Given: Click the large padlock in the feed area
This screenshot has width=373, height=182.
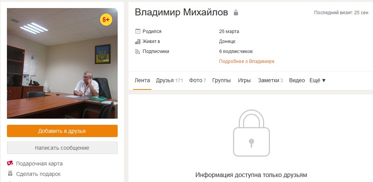Looking at the screenshot, I should (x=251, y=133).
